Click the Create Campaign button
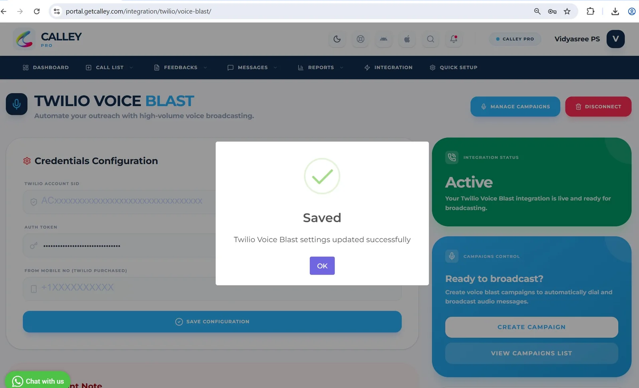Screen dimensions: 639x388 [532, 327]
